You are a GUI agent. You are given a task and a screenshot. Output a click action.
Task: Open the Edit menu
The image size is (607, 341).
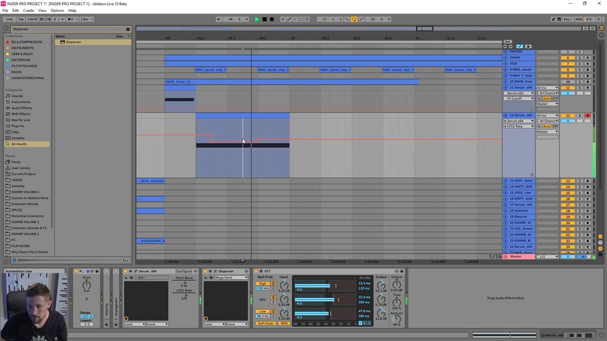click(15, 11)
